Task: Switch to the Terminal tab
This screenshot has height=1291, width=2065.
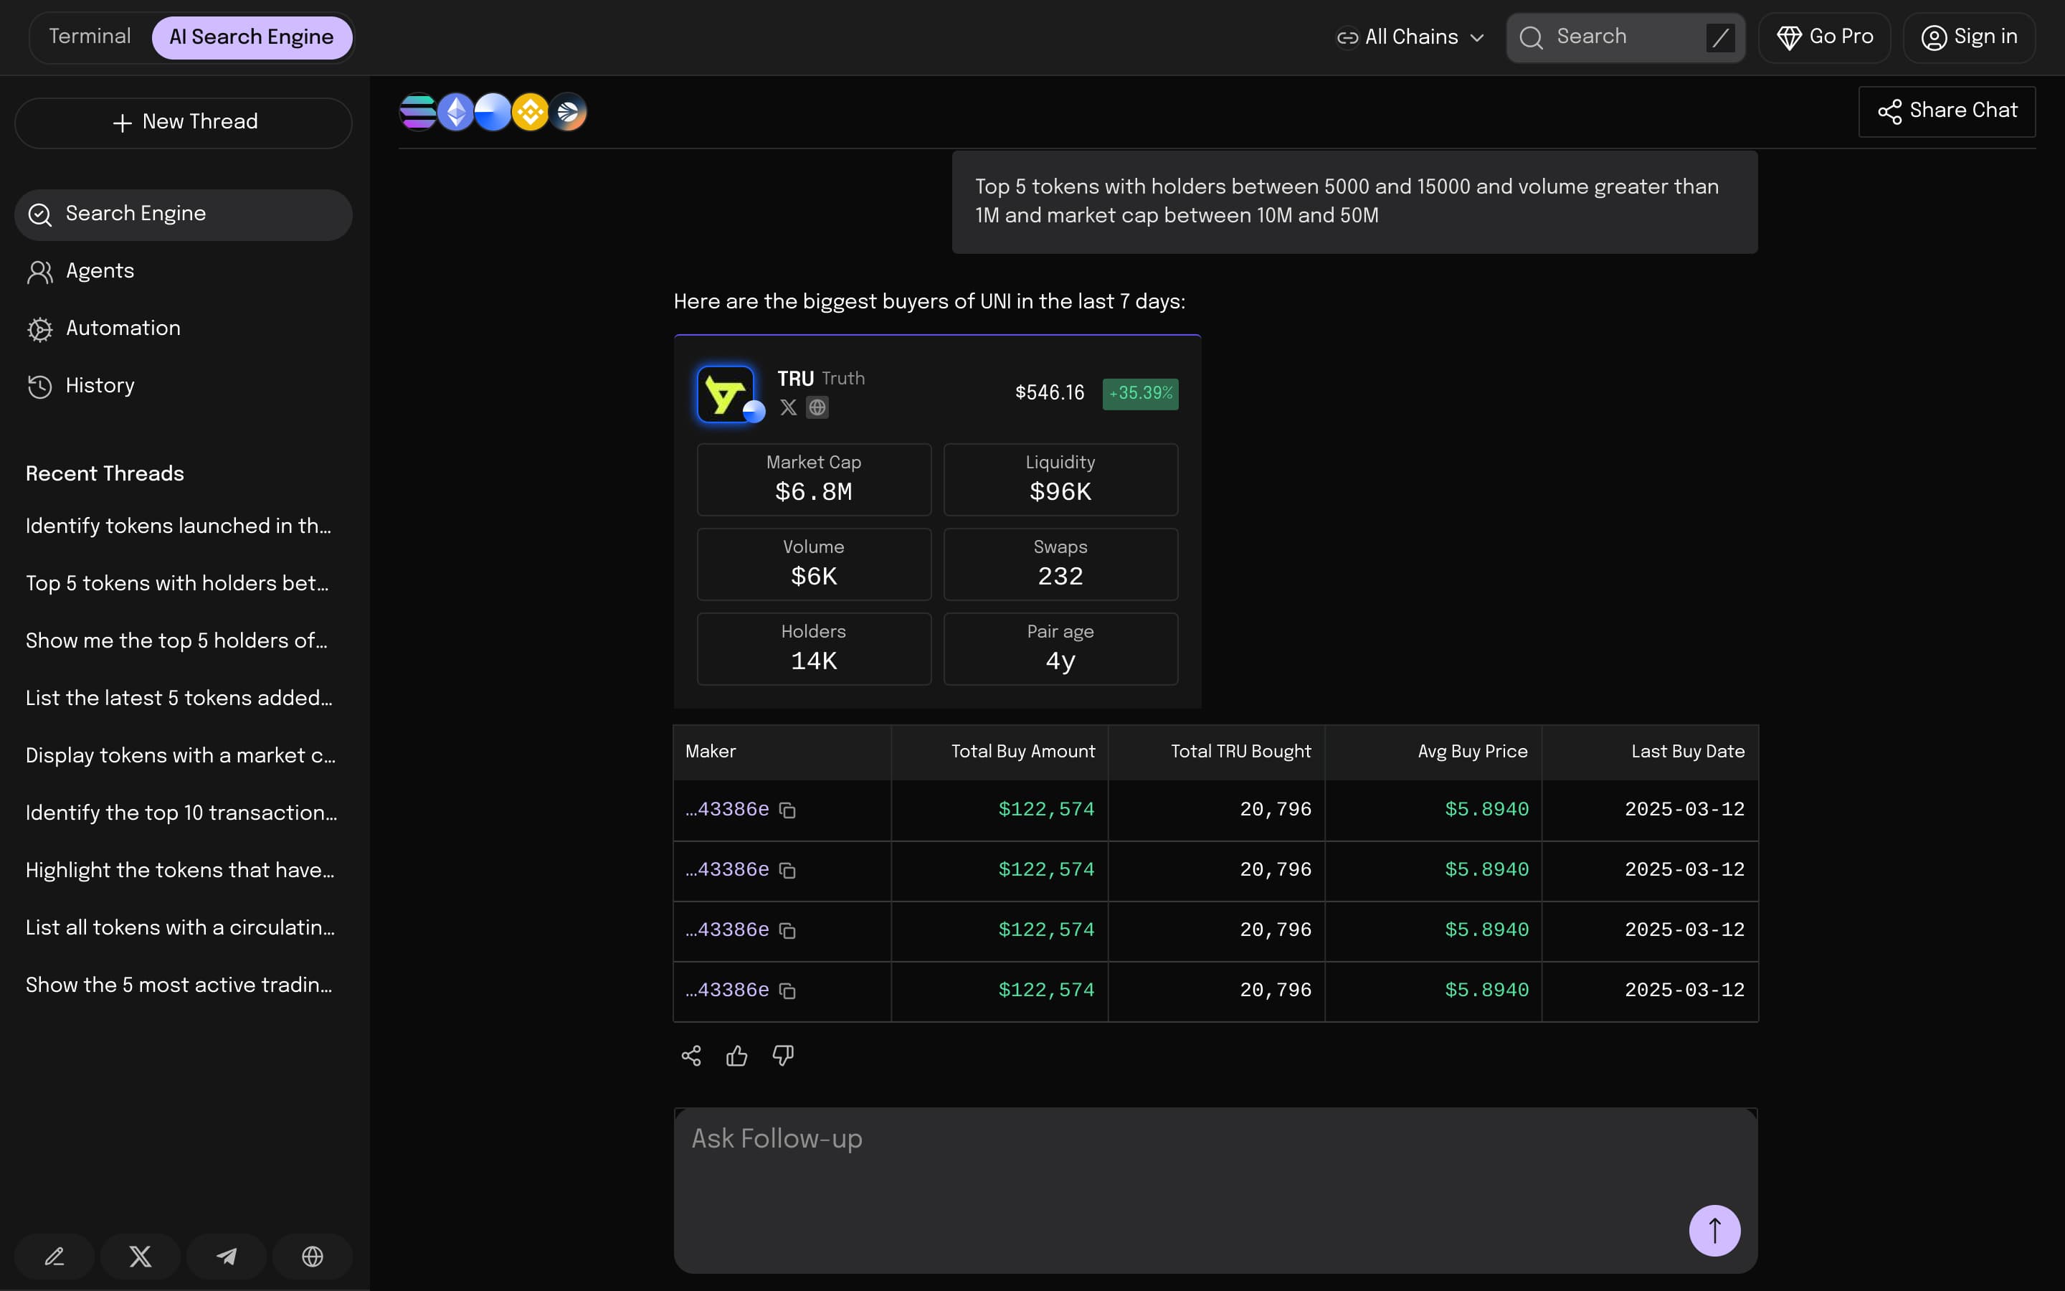Action: [90, 37]
